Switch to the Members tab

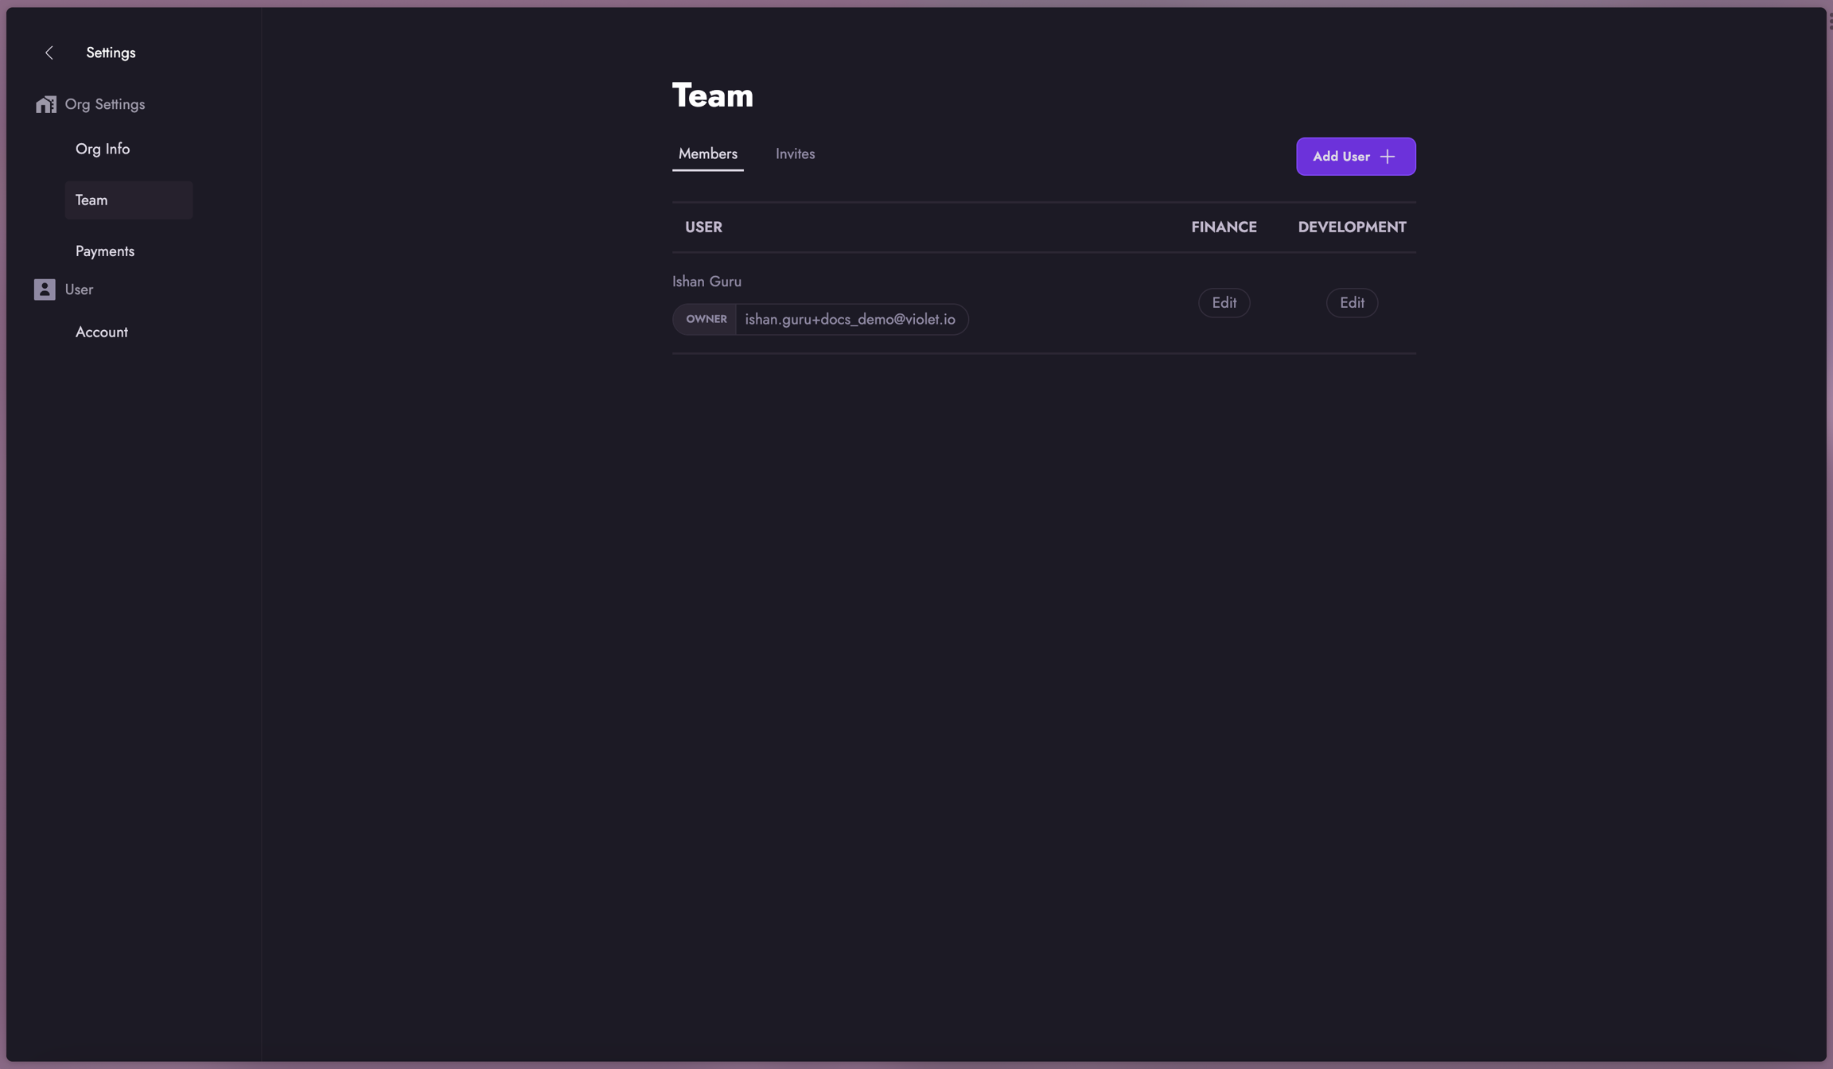click(x=707, y=154)
